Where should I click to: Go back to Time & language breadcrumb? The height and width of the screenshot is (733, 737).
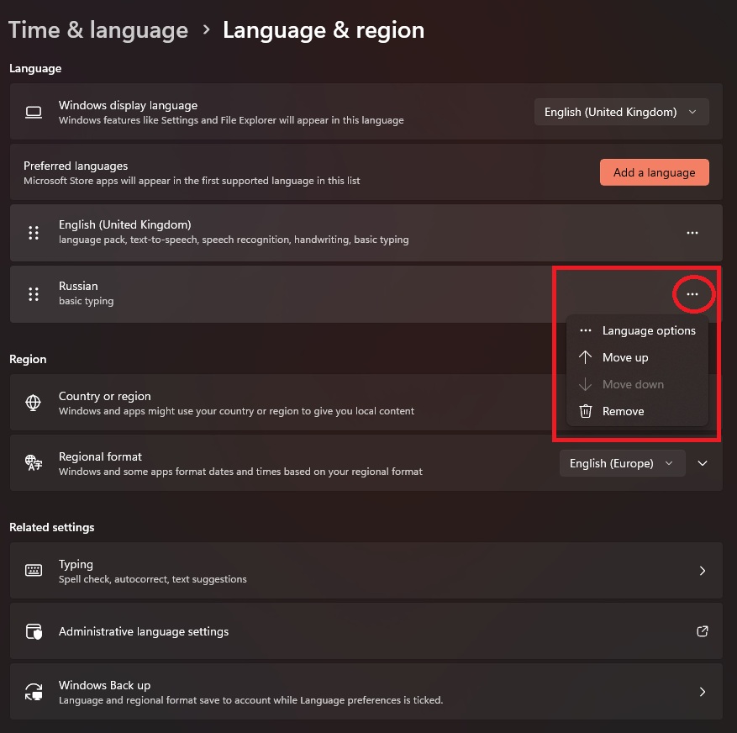[x=98, y=31]
